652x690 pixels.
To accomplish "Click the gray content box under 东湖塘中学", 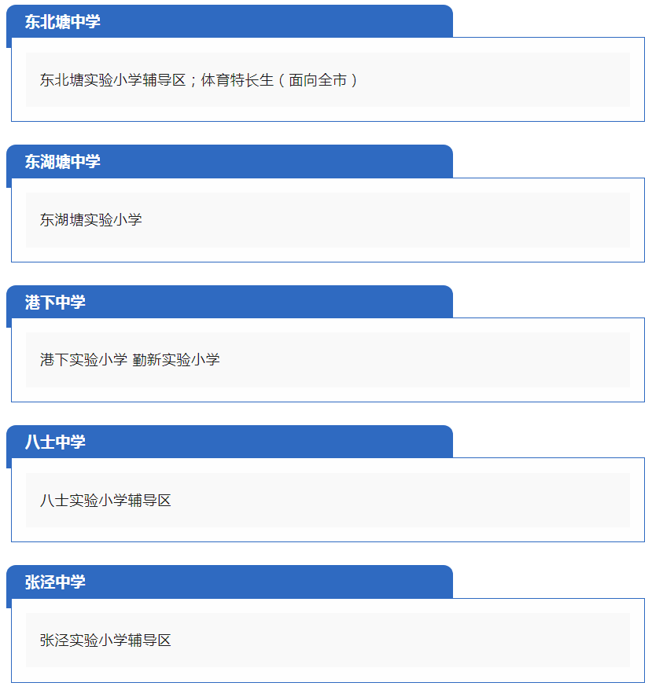I will (328, 219).
